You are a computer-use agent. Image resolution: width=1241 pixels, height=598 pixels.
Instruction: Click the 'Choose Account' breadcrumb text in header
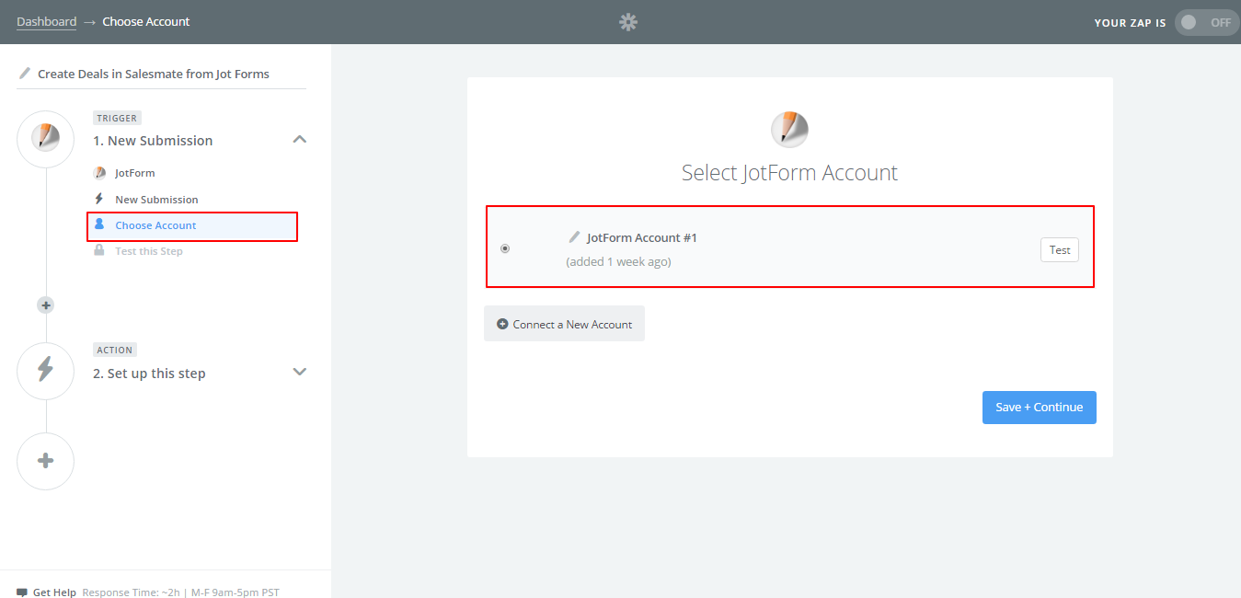pyautogui.click(x=146, y=21)
